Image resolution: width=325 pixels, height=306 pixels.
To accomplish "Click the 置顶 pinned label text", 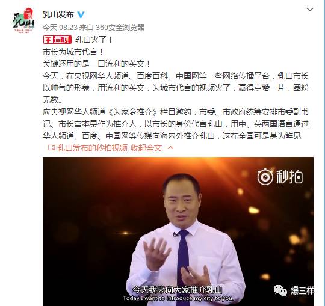I will click(x=62, y=40).
